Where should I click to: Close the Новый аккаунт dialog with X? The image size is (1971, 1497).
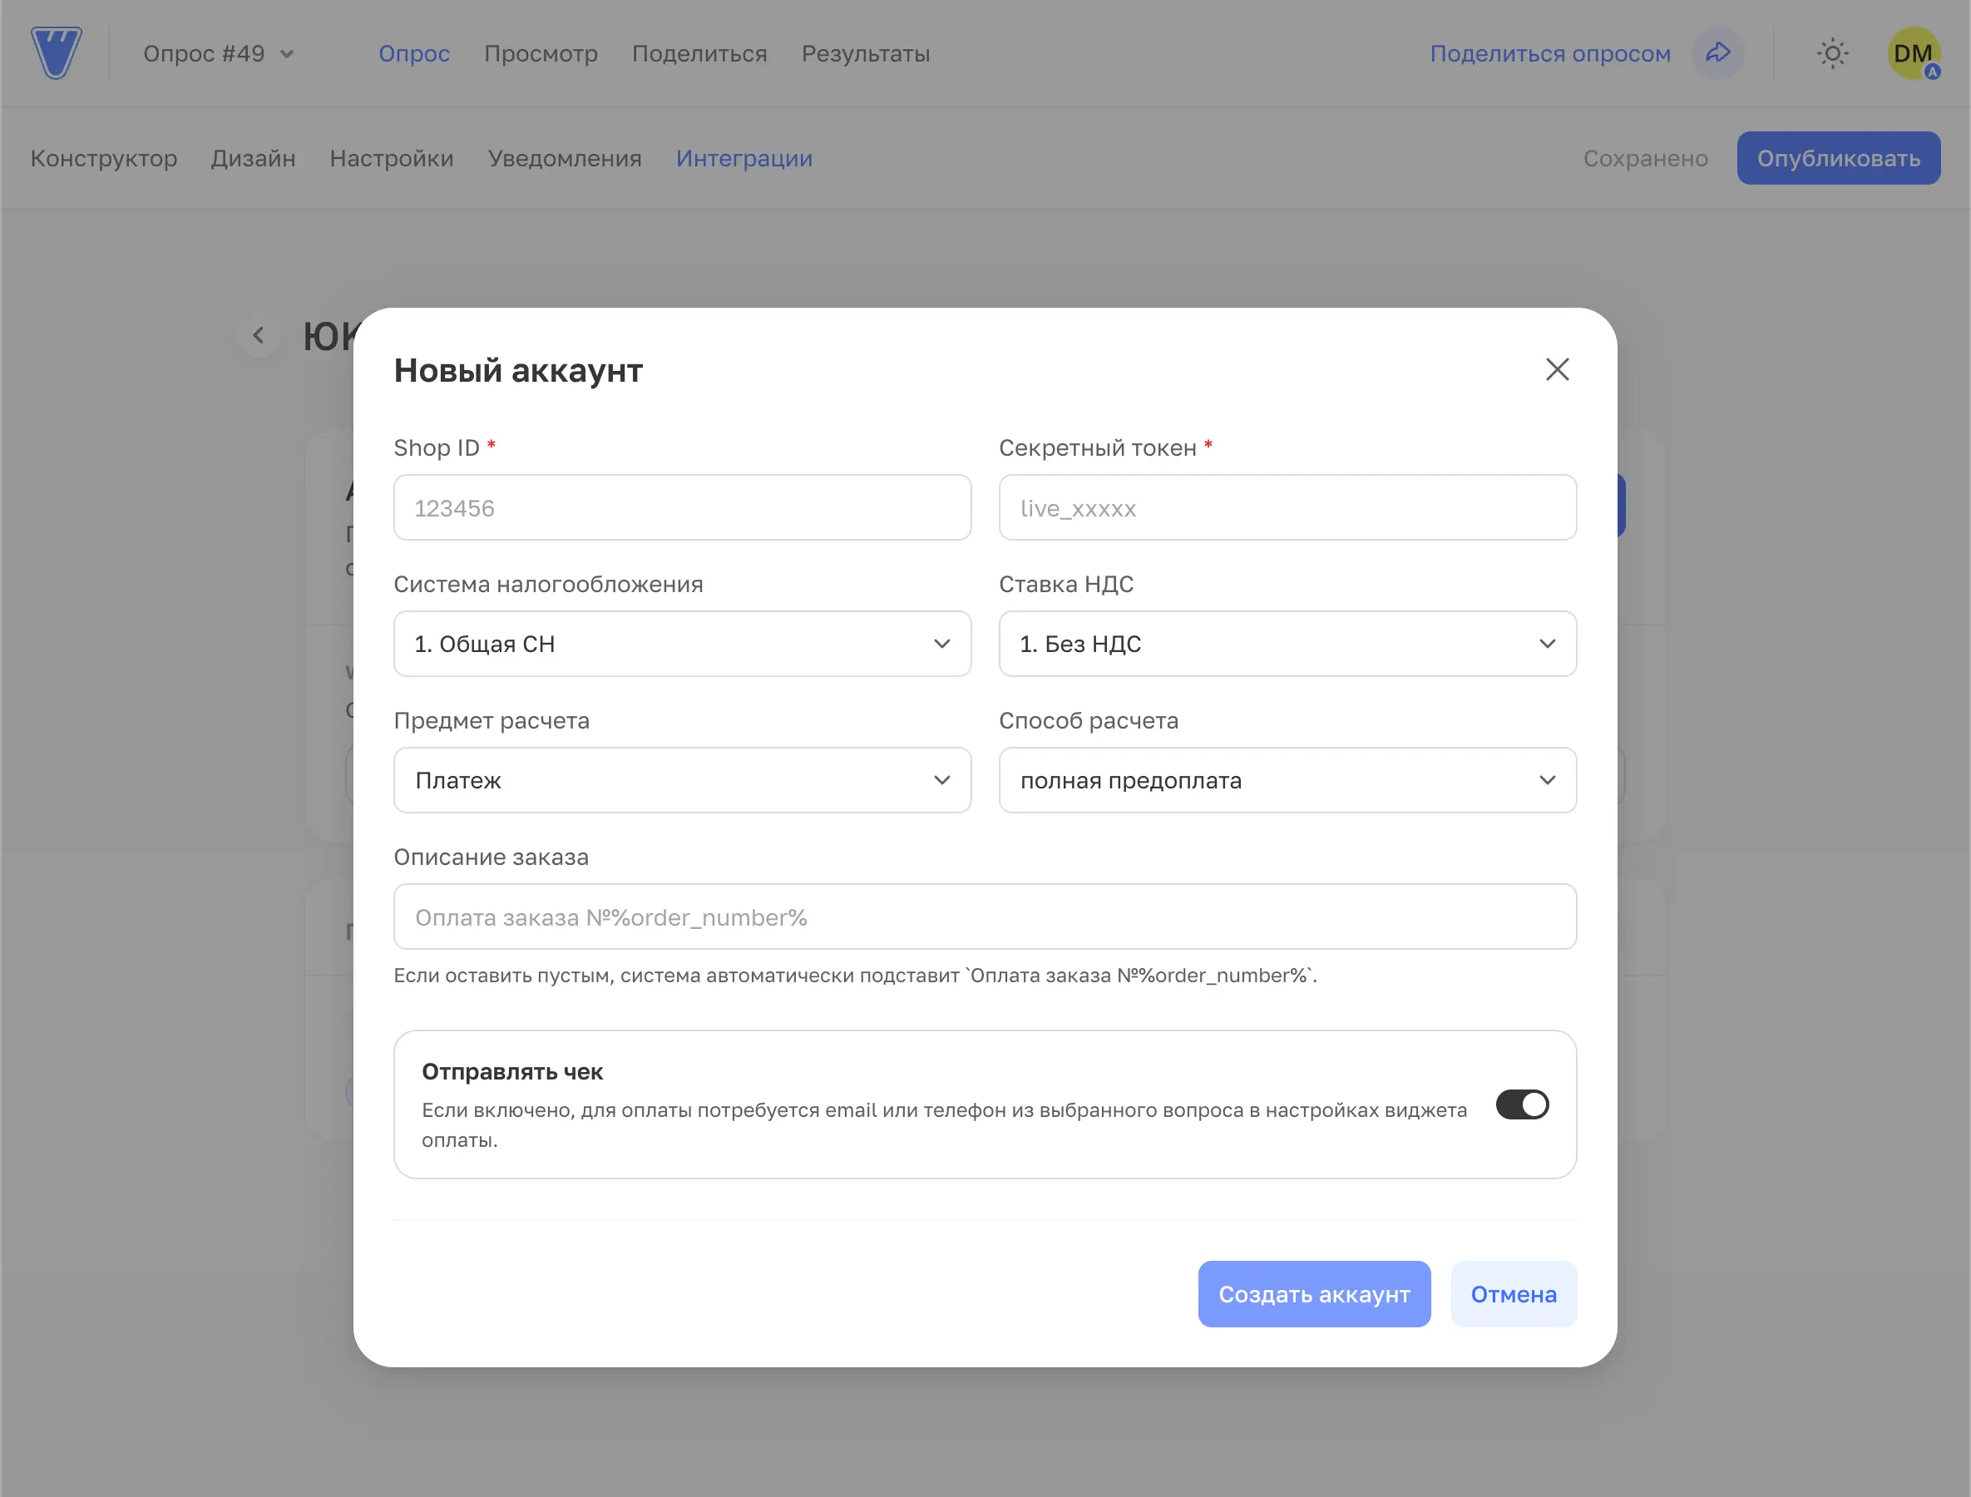1557,370
